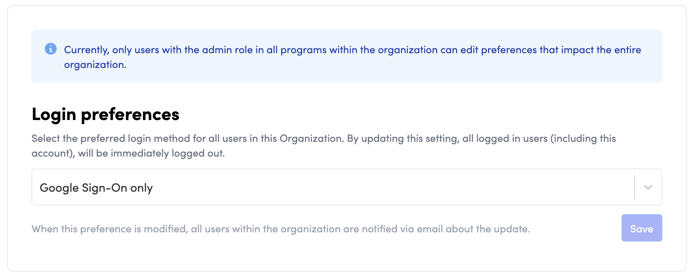Click the 'Select the preferred login method' description
The width and height of the screenshot is (693, 277).
[x=324, y=146]
